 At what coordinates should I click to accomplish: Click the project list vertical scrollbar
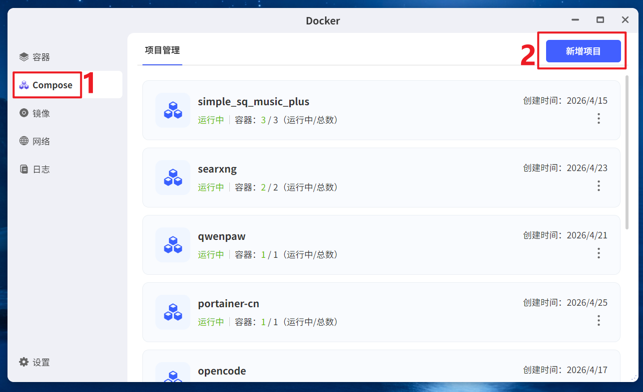[628, 152]
